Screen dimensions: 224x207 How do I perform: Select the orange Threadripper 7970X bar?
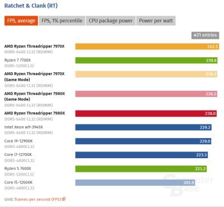(147, 47)
